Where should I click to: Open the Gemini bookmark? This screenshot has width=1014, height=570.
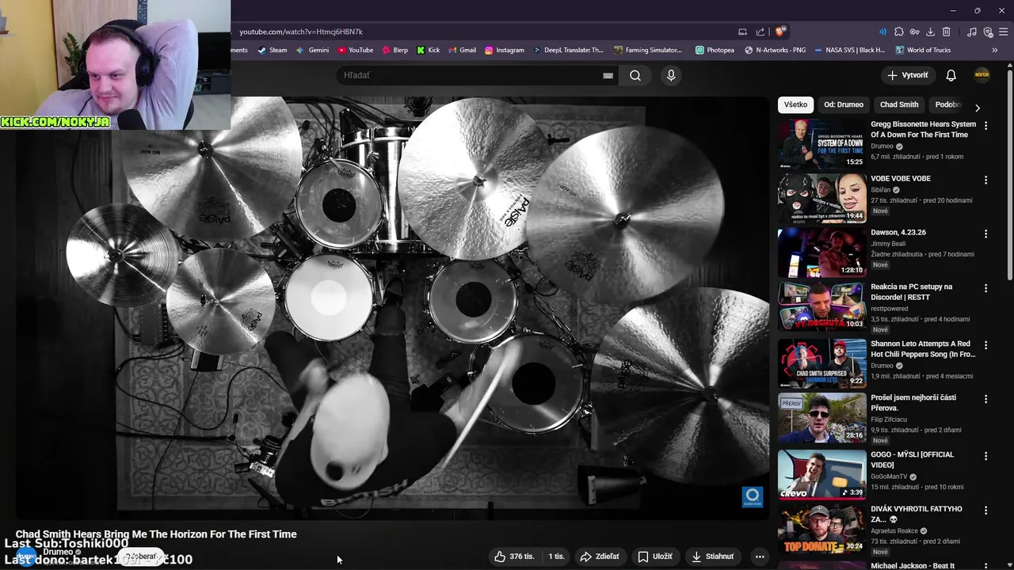tap(312, 50)
